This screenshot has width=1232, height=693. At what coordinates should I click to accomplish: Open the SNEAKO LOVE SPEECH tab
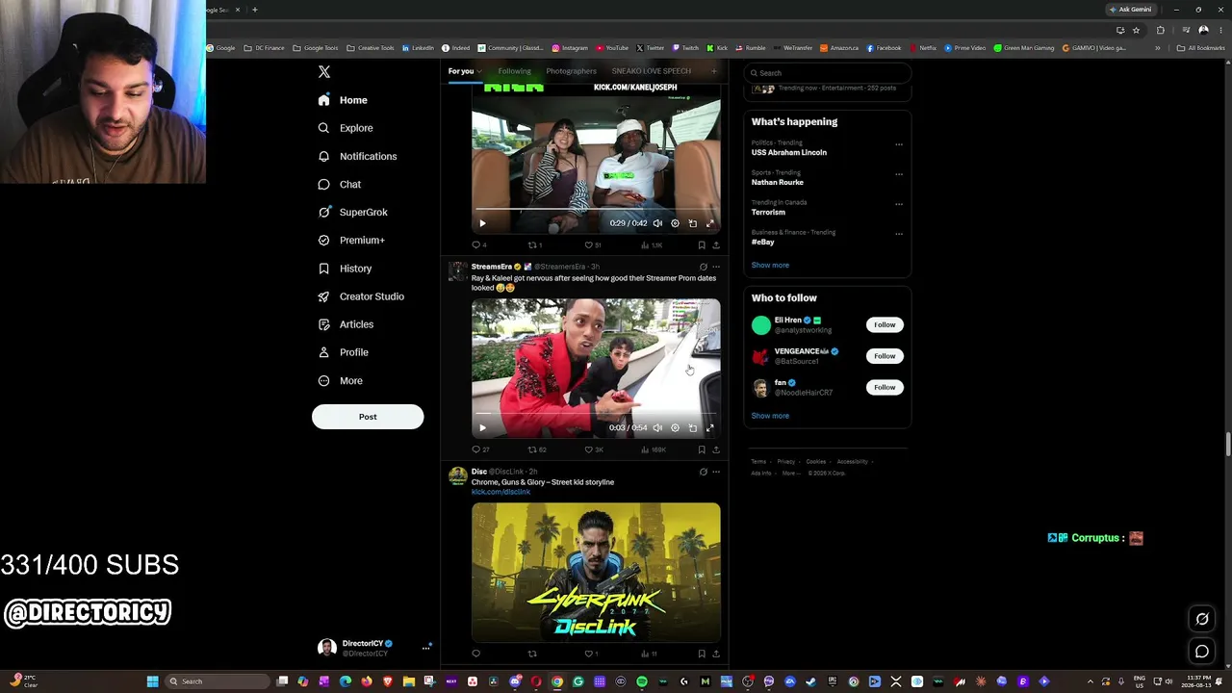pyautogui.click(x=651, y=71)
